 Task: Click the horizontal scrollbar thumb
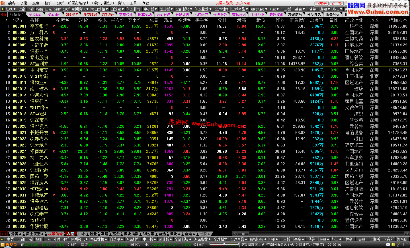[x=243, y=234]
